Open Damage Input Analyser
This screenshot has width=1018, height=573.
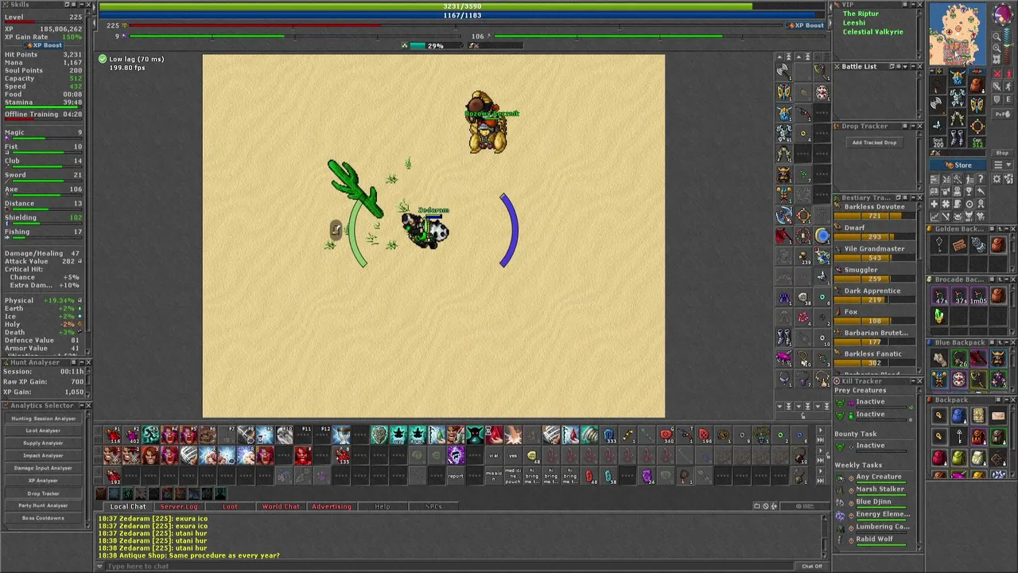point(43,468)
